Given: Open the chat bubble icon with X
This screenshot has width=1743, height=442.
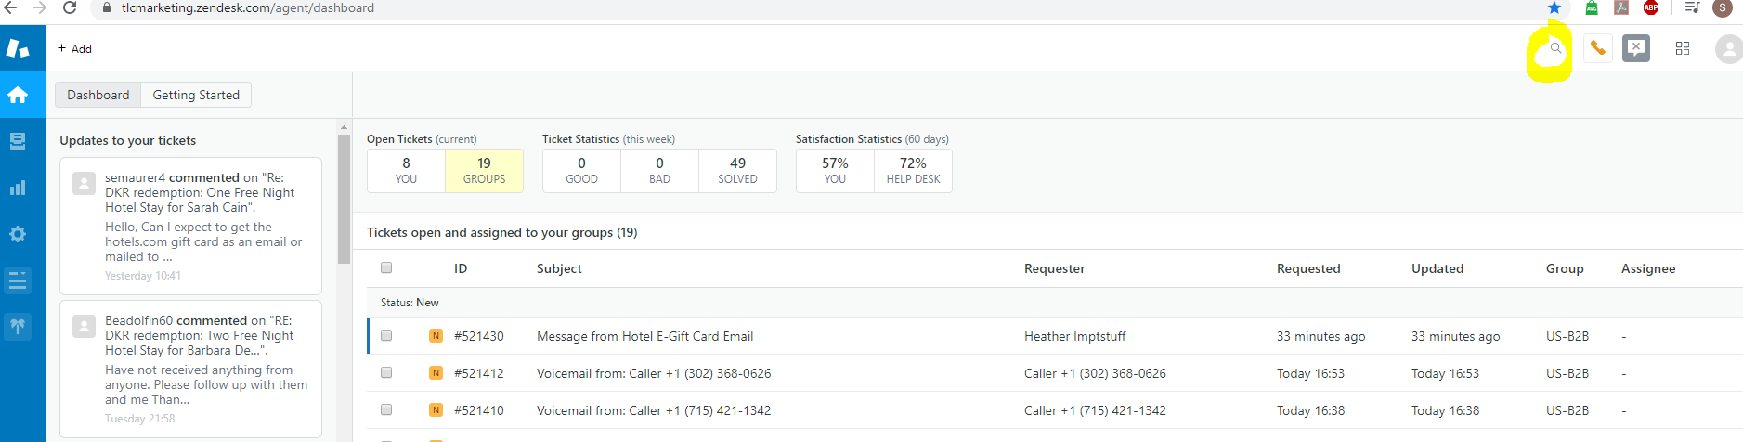Looking at the screenshot, I should pyautogui.click(x=1636, y=48).
